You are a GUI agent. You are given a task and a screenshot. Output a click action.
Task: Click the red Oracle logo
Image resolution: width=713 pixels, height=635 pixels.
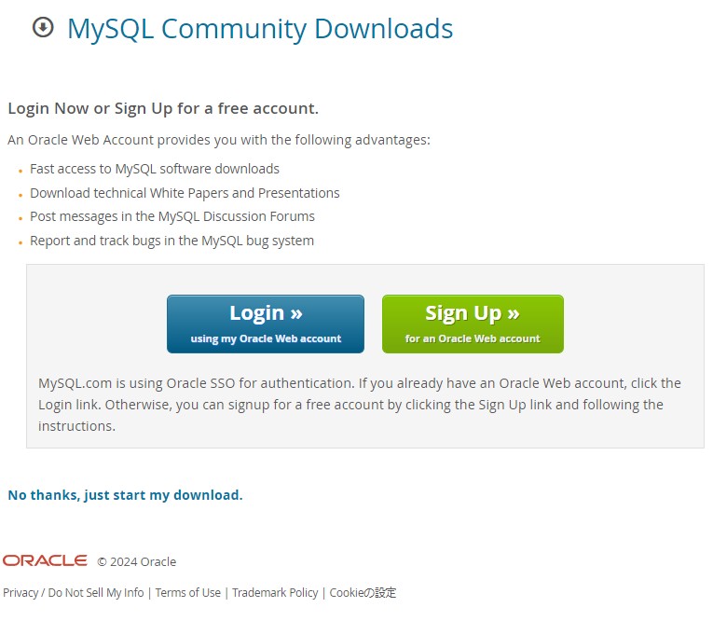click(45, 560)
